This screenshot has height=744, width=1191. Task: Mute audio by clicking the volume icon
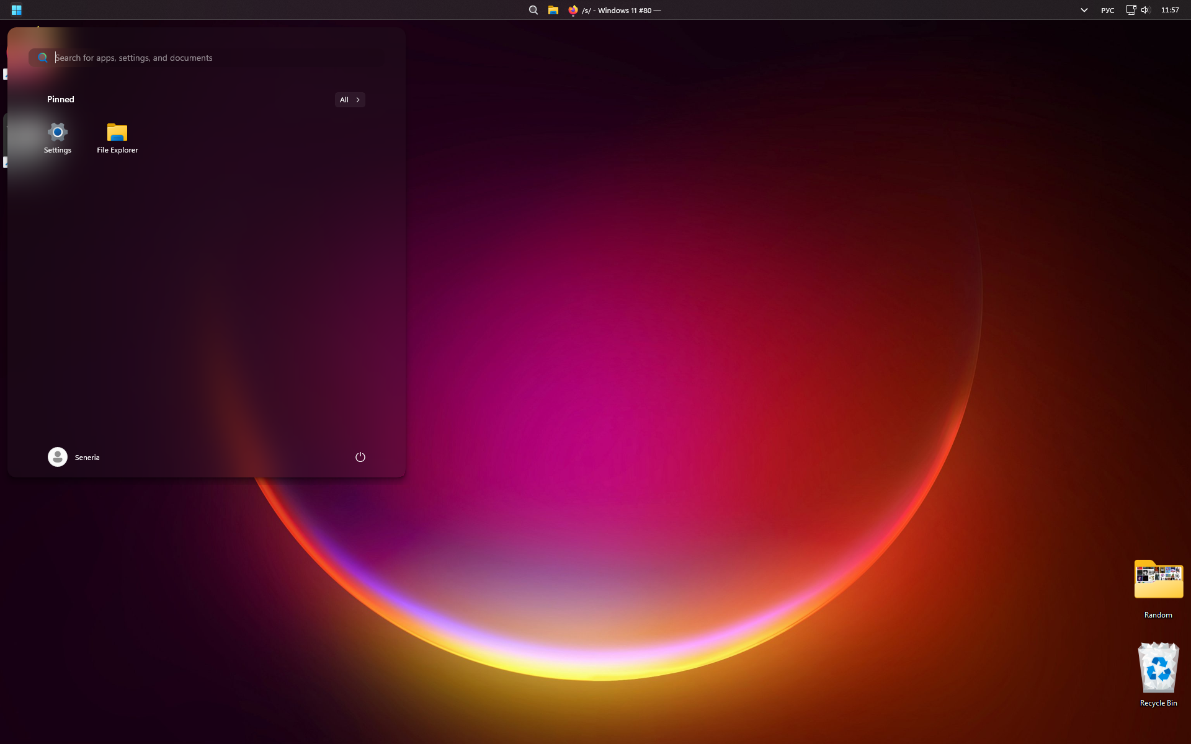[x=1144, y=10]
